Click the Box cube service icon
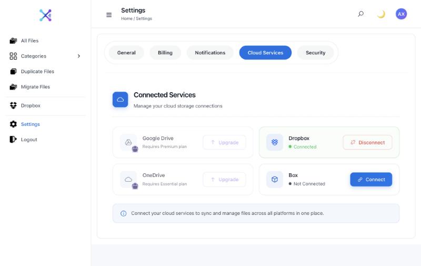The width and height of the screenshot is (421, 266). point(274,179)
